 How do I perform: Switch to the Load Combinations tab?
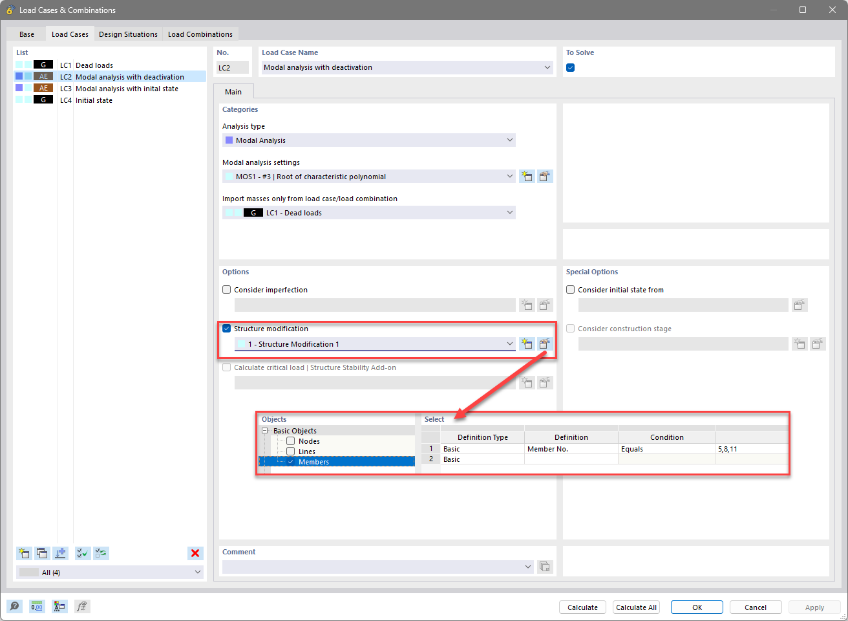point(200,34)
